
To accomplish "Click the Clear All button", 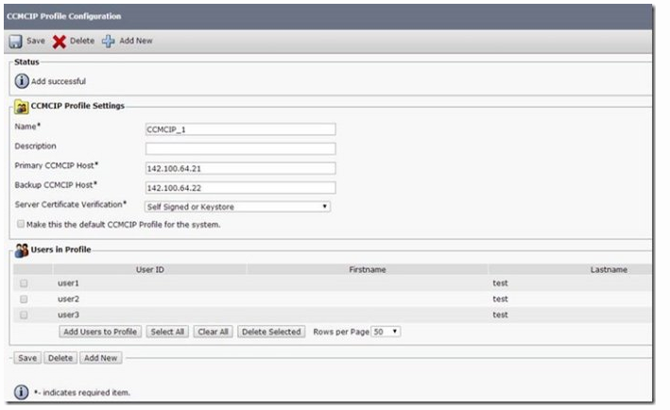I will coord(214,332).
